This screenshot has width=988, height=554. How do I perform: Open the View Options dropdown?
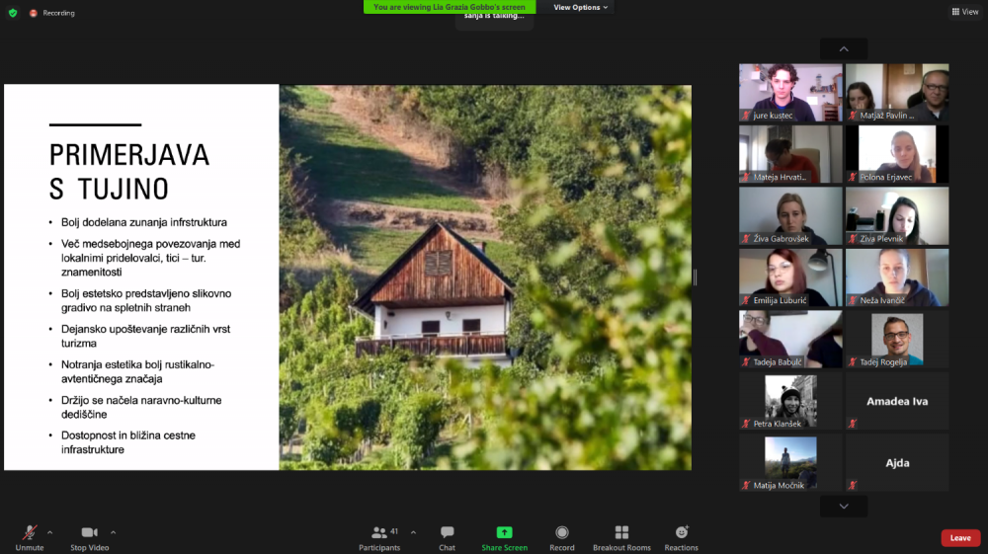pos(581,7)
